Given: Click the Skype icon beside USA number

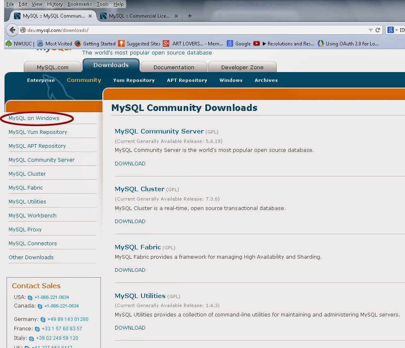Looking at the screenshot, I should [x=30, y=298].
